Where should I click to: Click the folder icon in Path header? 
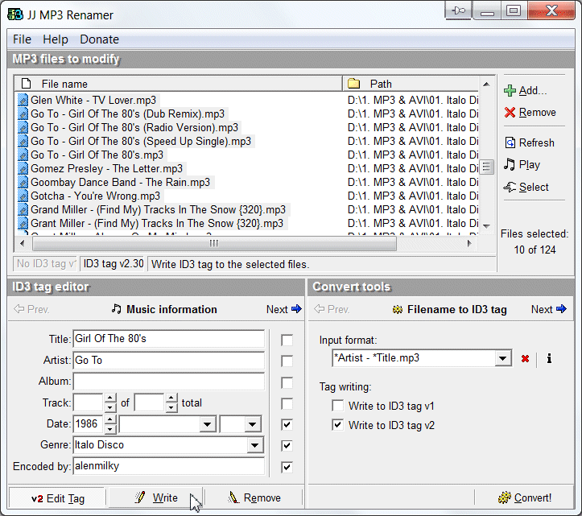pyautogui.click(x=353, y=84)
